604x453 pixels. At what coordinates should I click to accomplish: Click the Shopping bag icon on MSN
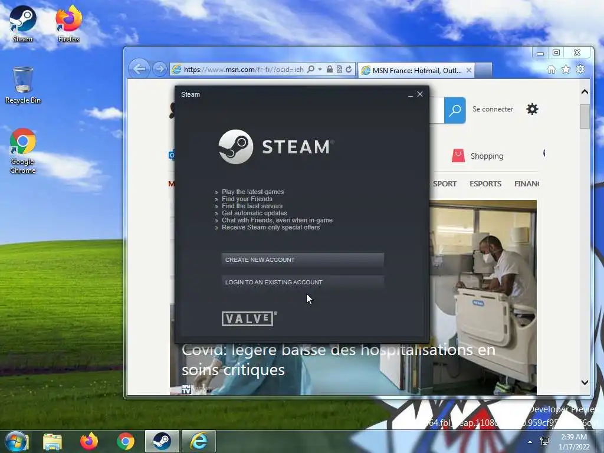[458, 156]
